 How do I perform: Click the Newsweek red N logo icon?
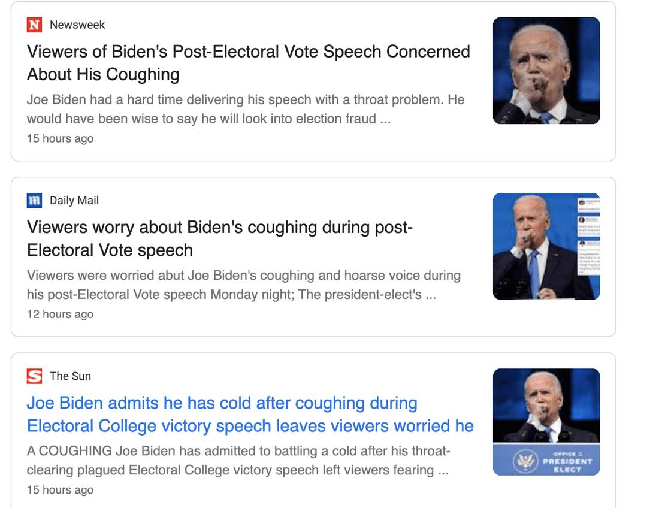(34, 25)
